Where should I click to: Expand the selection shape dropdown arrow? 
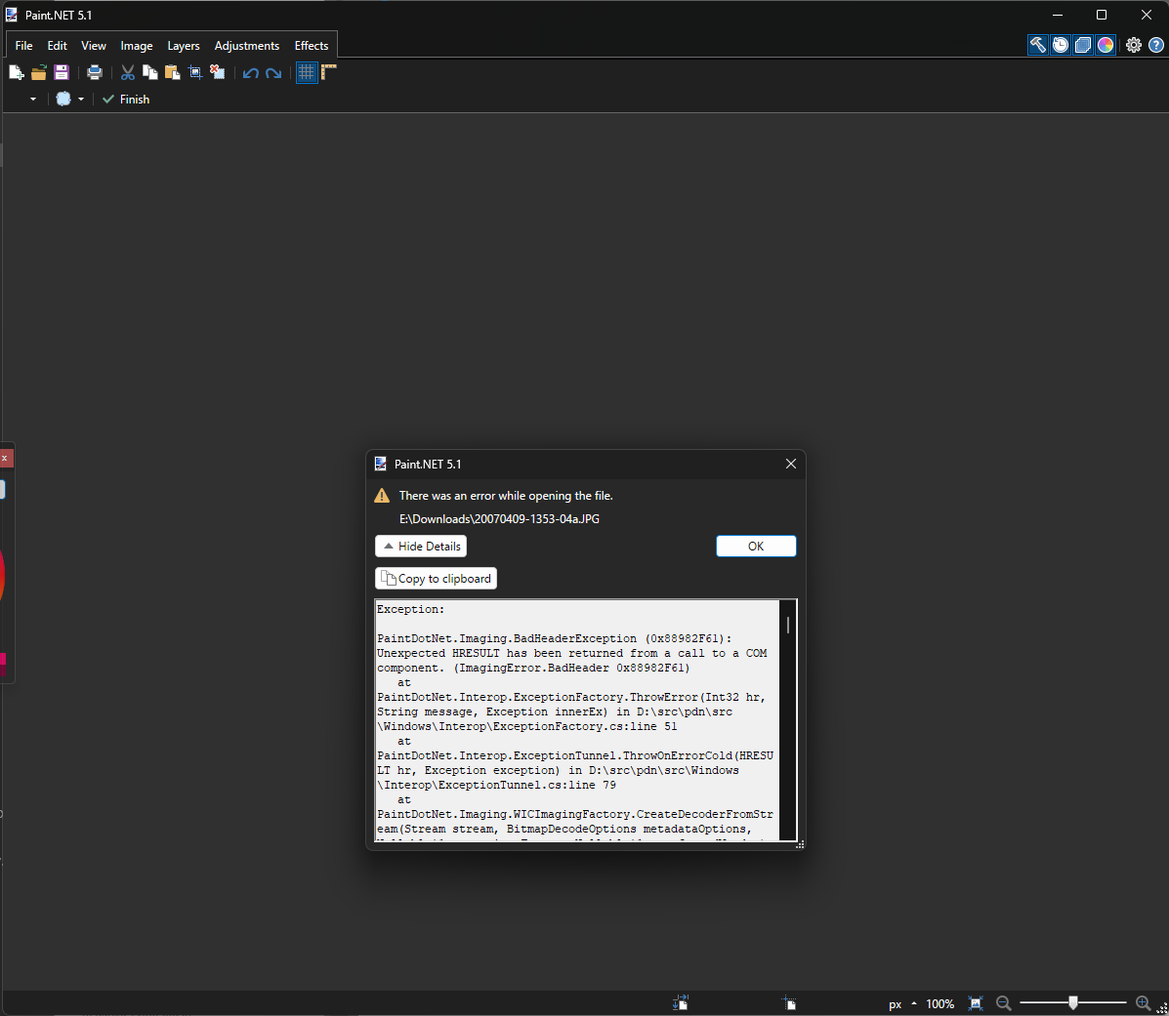pos(81,100)
